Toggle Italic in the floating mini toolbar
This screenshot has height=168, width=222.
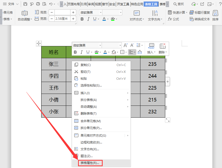click(x=81, y=52)
